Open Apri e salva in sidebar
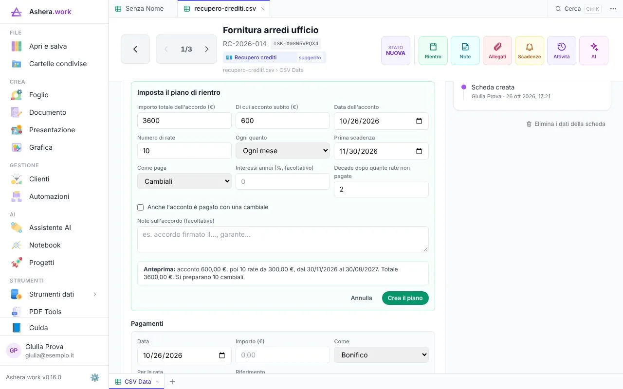Image resolution: width=623 pixels, height=389 pixels. click(x=54, y=46)
